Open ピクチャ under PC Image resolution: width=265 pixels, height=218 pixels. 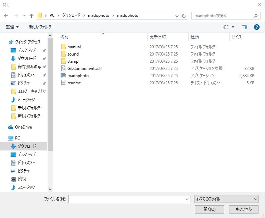(x=24, y=171)
